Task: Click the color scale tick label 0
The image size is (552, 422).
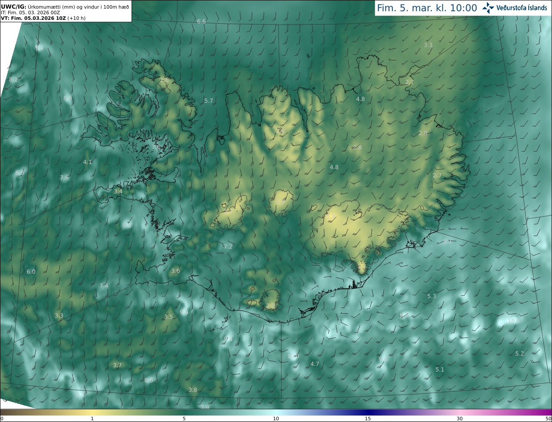Action: [2, 419]
